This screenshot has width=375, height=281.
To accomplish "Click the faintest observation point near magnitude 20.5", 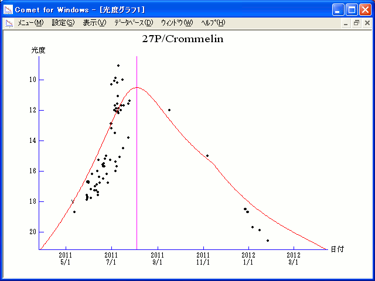I will coord(268,241).
